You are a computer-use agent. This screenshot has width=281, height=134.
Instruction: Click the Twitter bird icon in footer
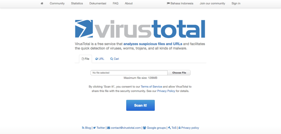94,128
